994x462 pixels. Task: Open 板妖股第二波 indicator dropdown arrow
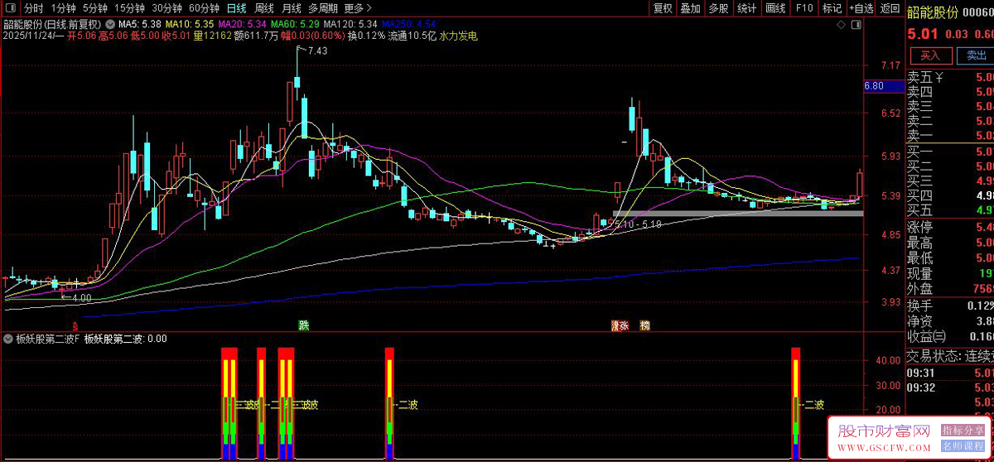click(8, 339)
